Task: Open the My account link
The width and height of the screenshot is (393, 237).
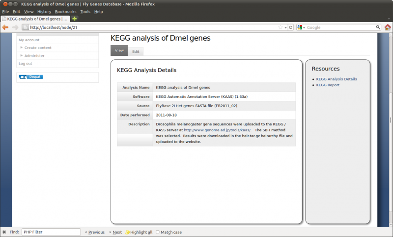Action: [29, 40]
